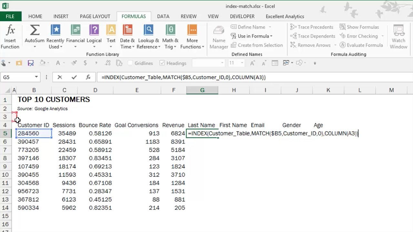The height and width of the screenshot is (232, 413).
Task: Increase font size with the large A
Action: [252, 63]
